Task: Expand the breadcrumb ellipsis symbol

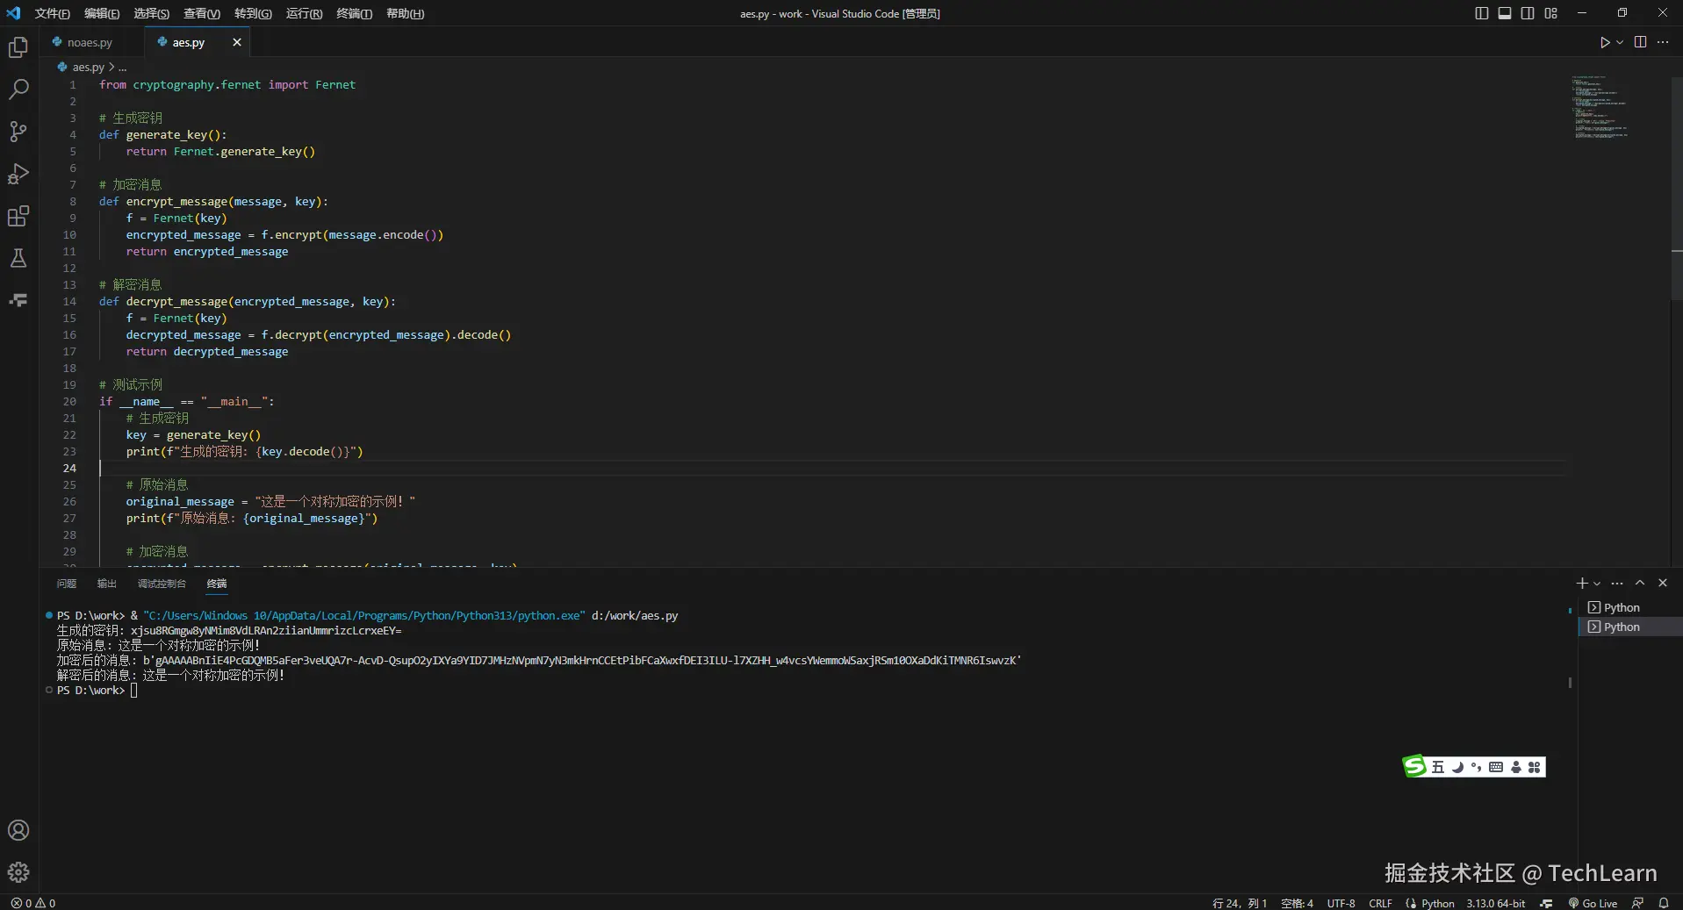Action: (123, 67)
